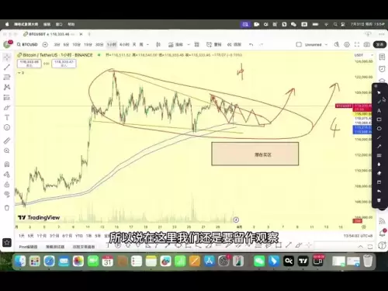Expand the Unnamed layout dropdown
Image resolution: width=388 pixels, height=291 pixels.
pos(326,44)
